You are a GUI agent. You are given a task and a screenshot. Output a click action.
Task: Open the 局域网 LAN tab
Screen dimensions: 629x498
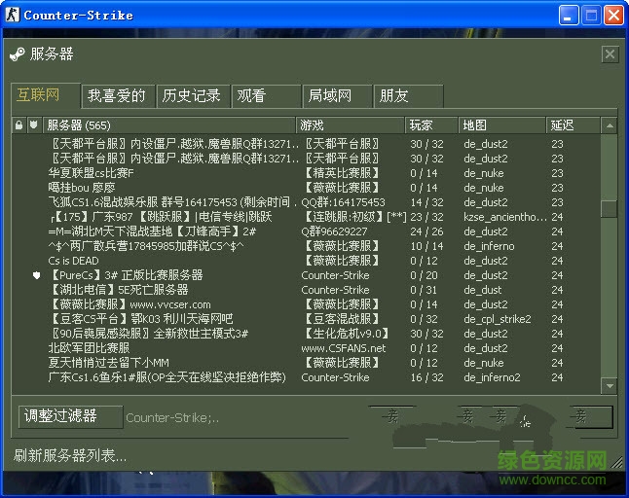click(337, 96)
